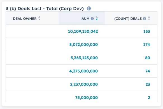Sort by Deal Owner using sort arrows
The image size is (163, 109).
click(x=39, y=18)
